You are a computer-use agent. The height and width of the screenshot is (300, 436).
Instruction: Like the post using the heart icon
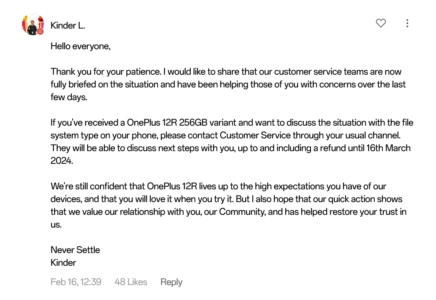(381, 23)
